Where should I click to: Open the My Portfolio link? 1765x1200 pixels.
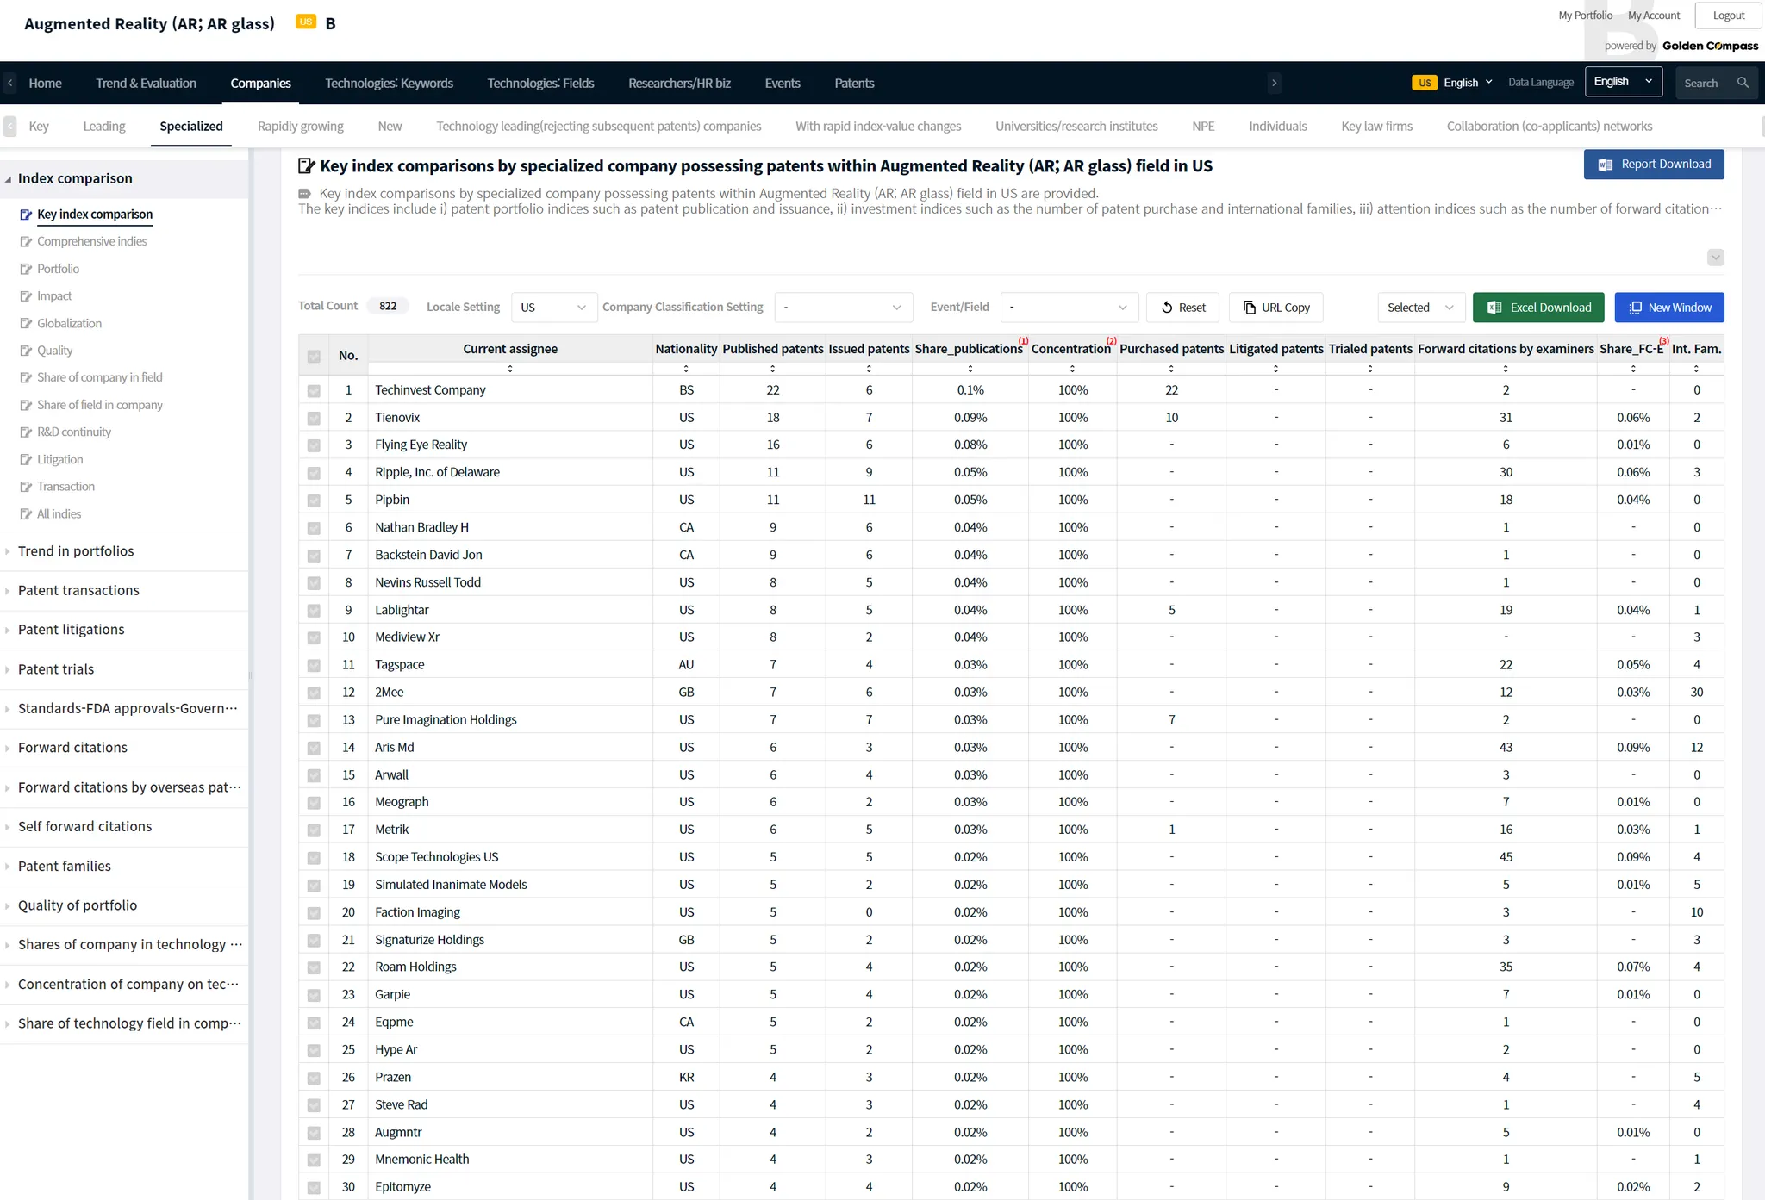coord(1585,16)
